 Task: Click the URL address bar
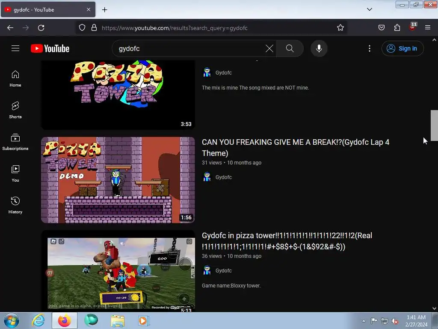211,28
